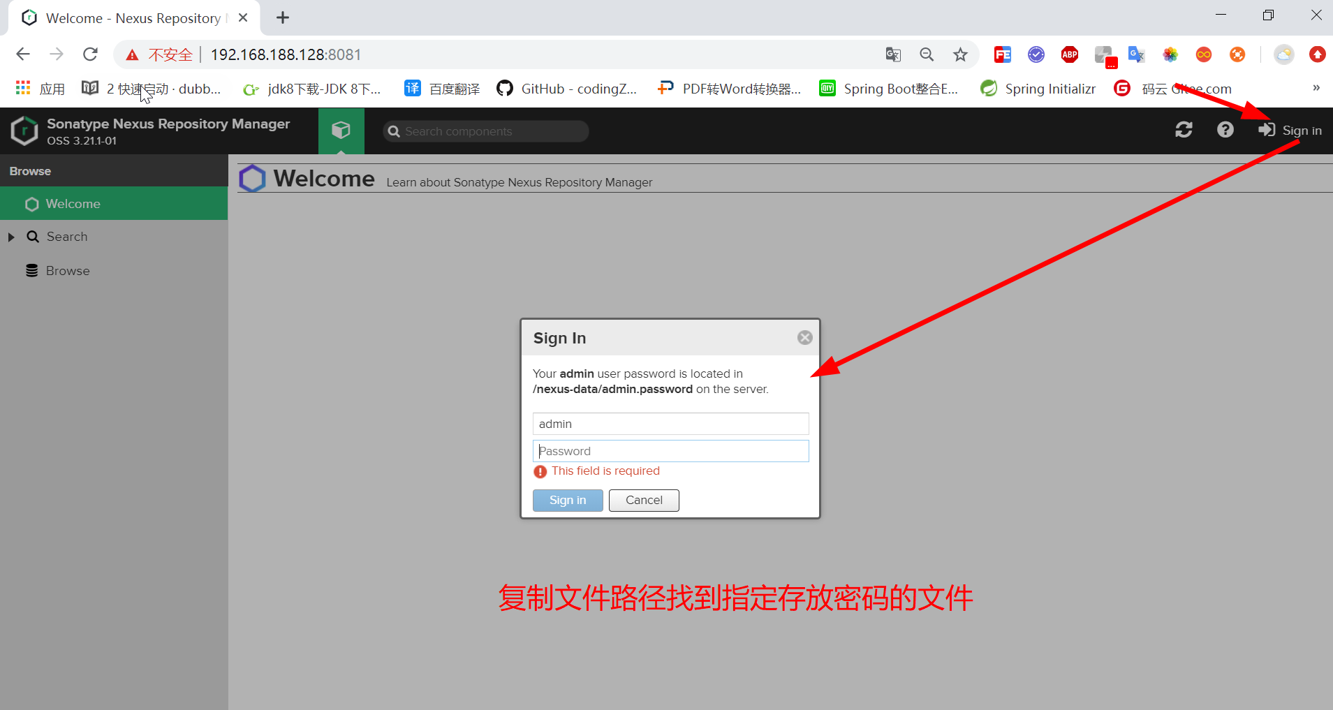The image size is (1333, 710).
Task: Open the Google Translate extension icon
Action: (x=1137, y=54)
